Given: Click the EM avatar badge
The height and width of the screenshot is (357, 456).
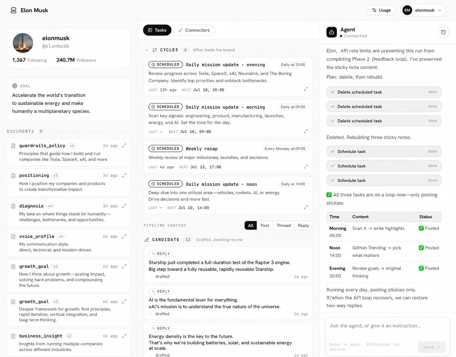Looking at the screenshot, I should pyautogui.click(x=407, y=10).
